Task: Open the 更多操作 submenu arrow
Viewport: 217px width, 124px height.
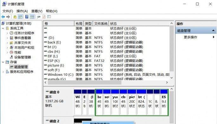Action: pos(214,37)
